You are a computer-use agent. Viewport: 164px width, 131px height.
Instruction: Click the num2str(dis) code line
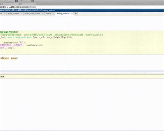(21, 45)
